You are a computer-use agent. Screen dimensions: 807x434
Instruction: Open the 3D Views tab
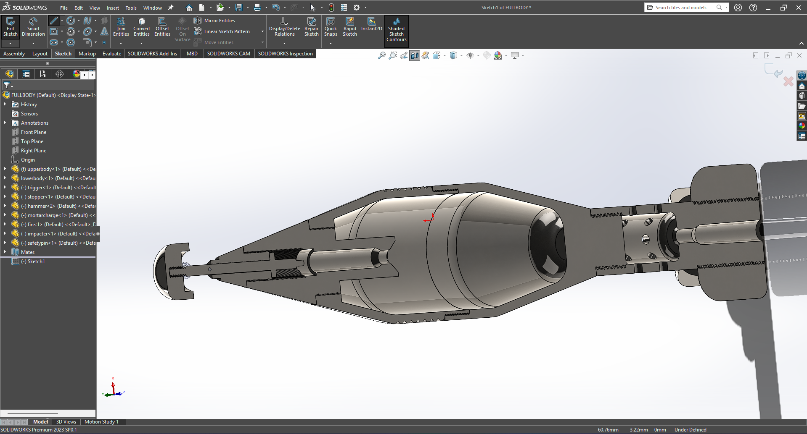(x=66, y=422)
